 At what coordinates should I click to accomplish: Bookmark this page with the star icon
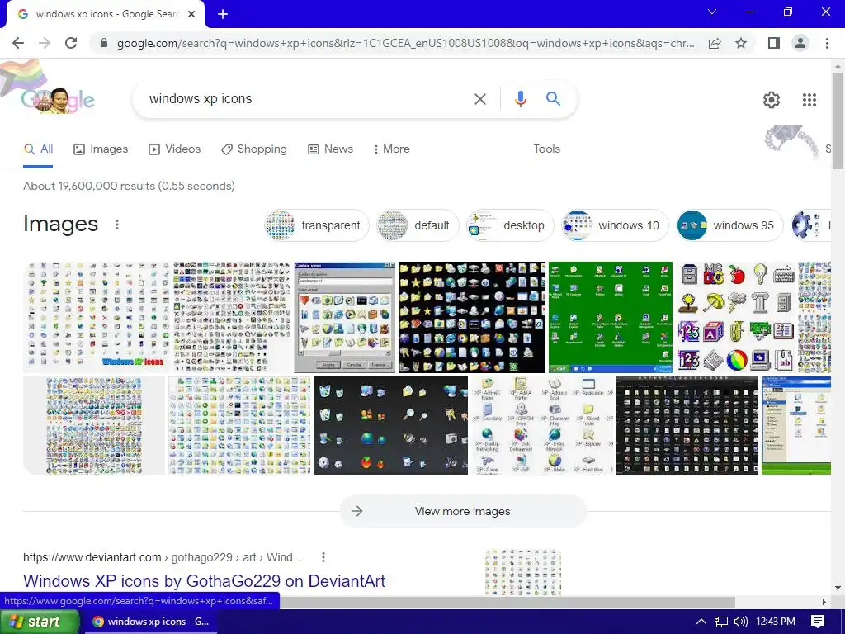[741, 43]
